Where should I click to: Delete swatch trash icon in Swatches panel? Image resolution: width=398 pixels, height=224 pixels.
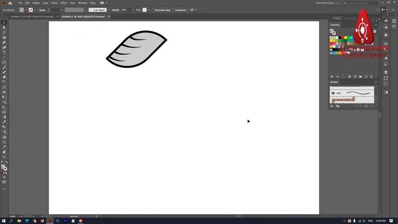371,77
